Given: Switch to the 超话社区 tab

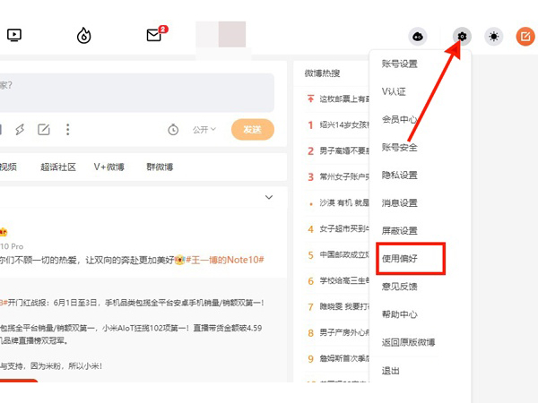Looking at the screenshot, I should coord(58,167).
